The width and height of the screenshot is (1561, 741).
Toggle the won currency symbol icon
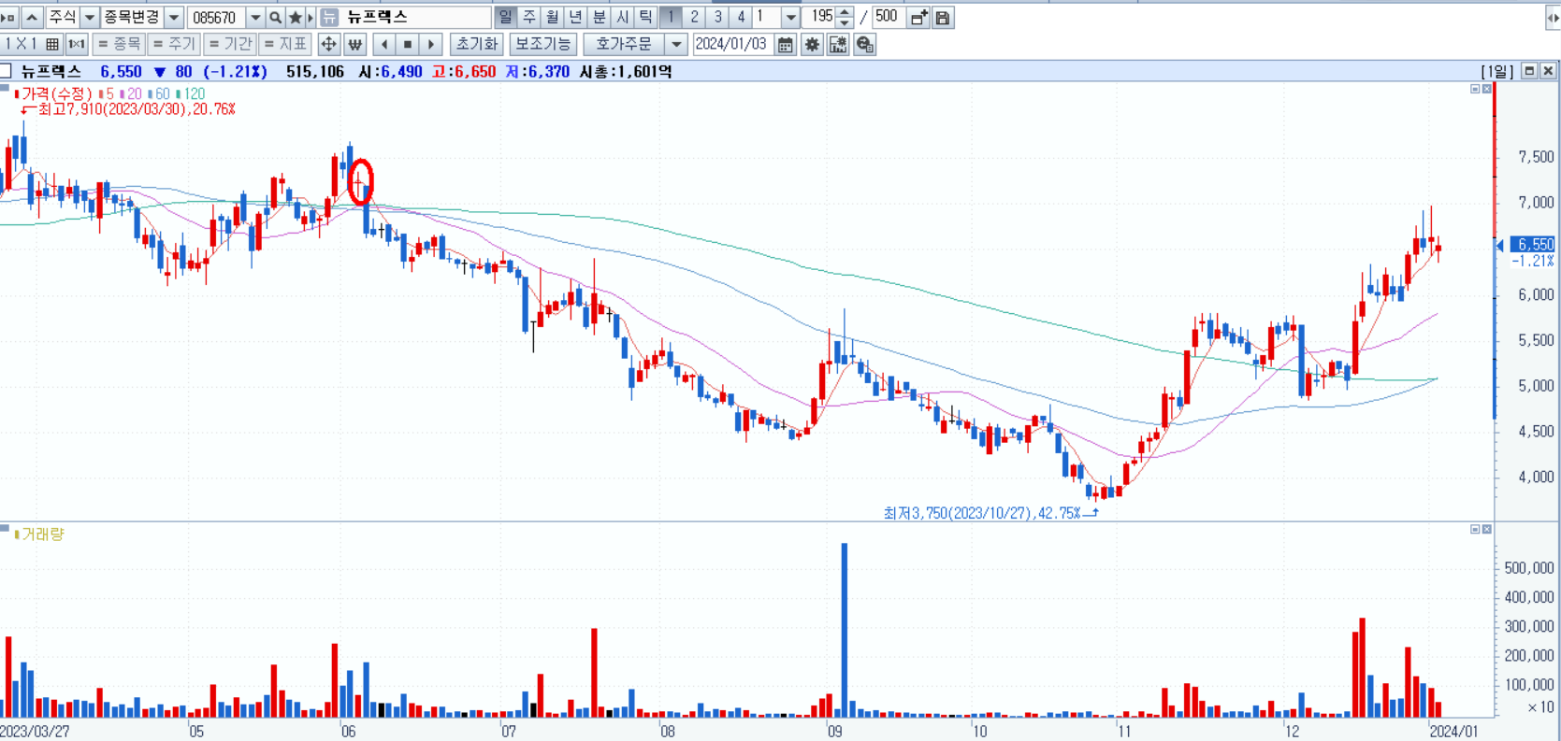[x=354, y=44]
